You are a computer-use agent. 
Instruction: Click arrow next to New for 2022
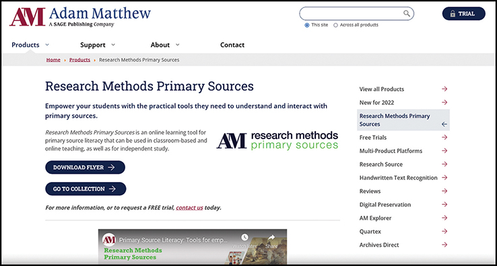pyautogui.click(x=444, y=103)
